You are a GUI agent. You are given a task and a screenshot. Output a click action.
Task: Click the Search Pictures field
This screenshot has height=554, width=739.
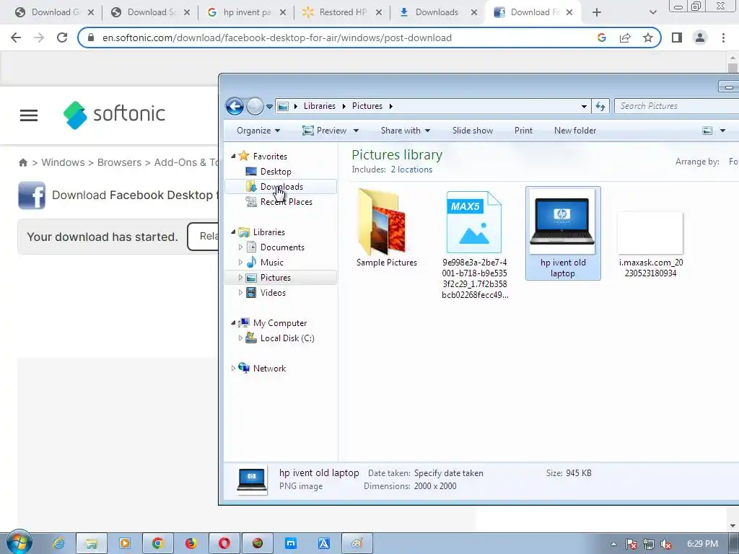[677, 106]
